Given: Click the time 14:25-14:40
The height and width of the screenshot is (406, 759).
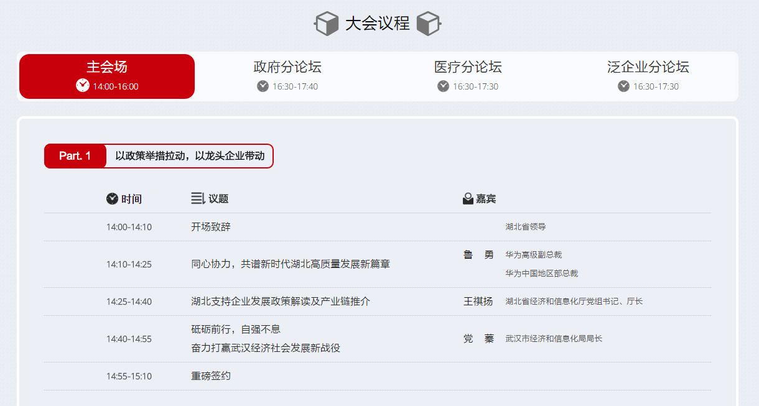Looking at the screenshot, I should click(129, 302).
